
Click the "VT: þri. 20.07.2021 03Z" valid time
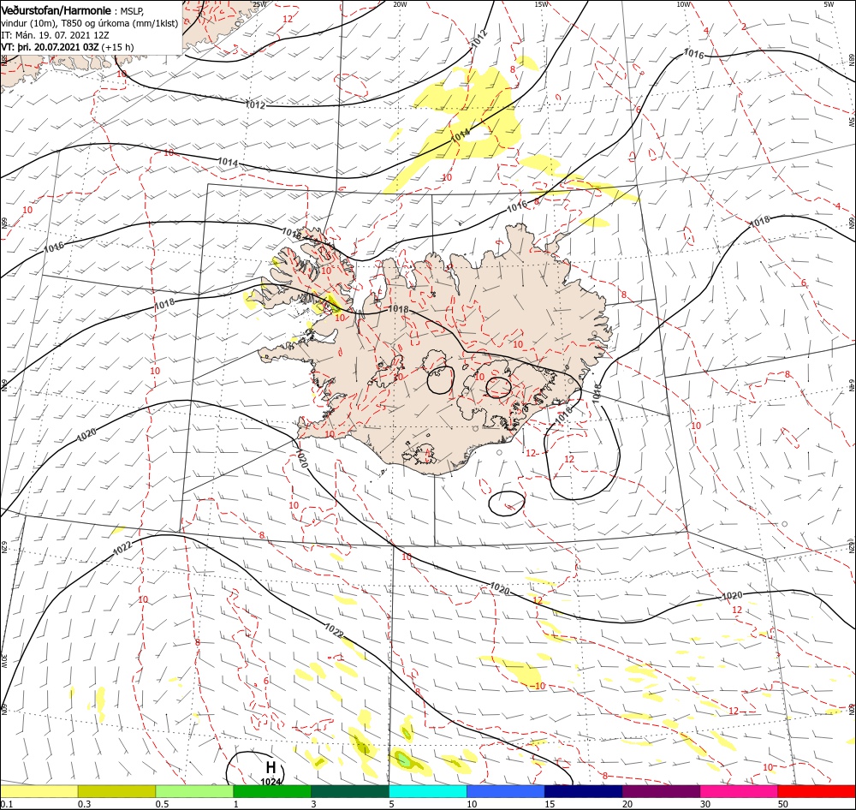point(51,47)
